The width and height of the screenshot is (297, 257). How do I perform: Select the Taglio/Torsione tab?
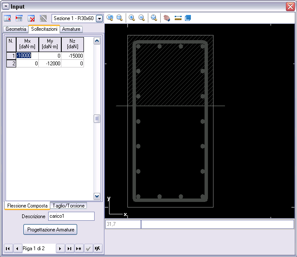69,206
